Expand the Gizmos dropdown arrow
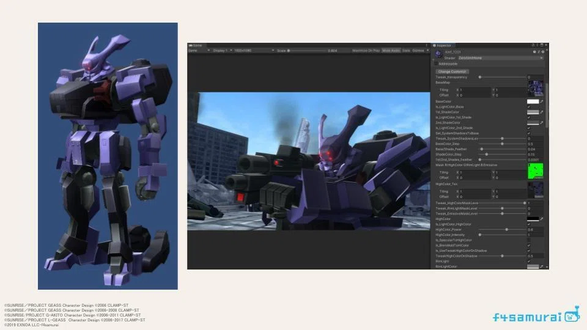Image resolution: width=587 pixels, height=330 pixels. pyautogui.click(x=428, y=51)
